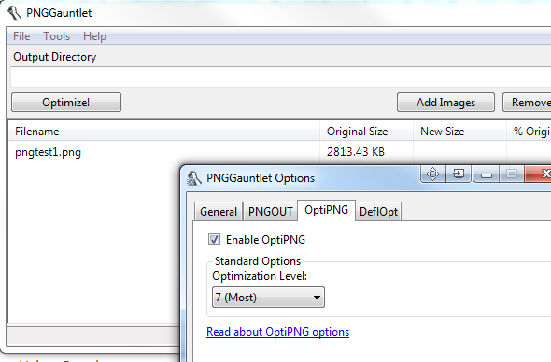Click the send-to-window icon in Options title bar
This screenshot has height=362, width=551.
click(459, 174)
